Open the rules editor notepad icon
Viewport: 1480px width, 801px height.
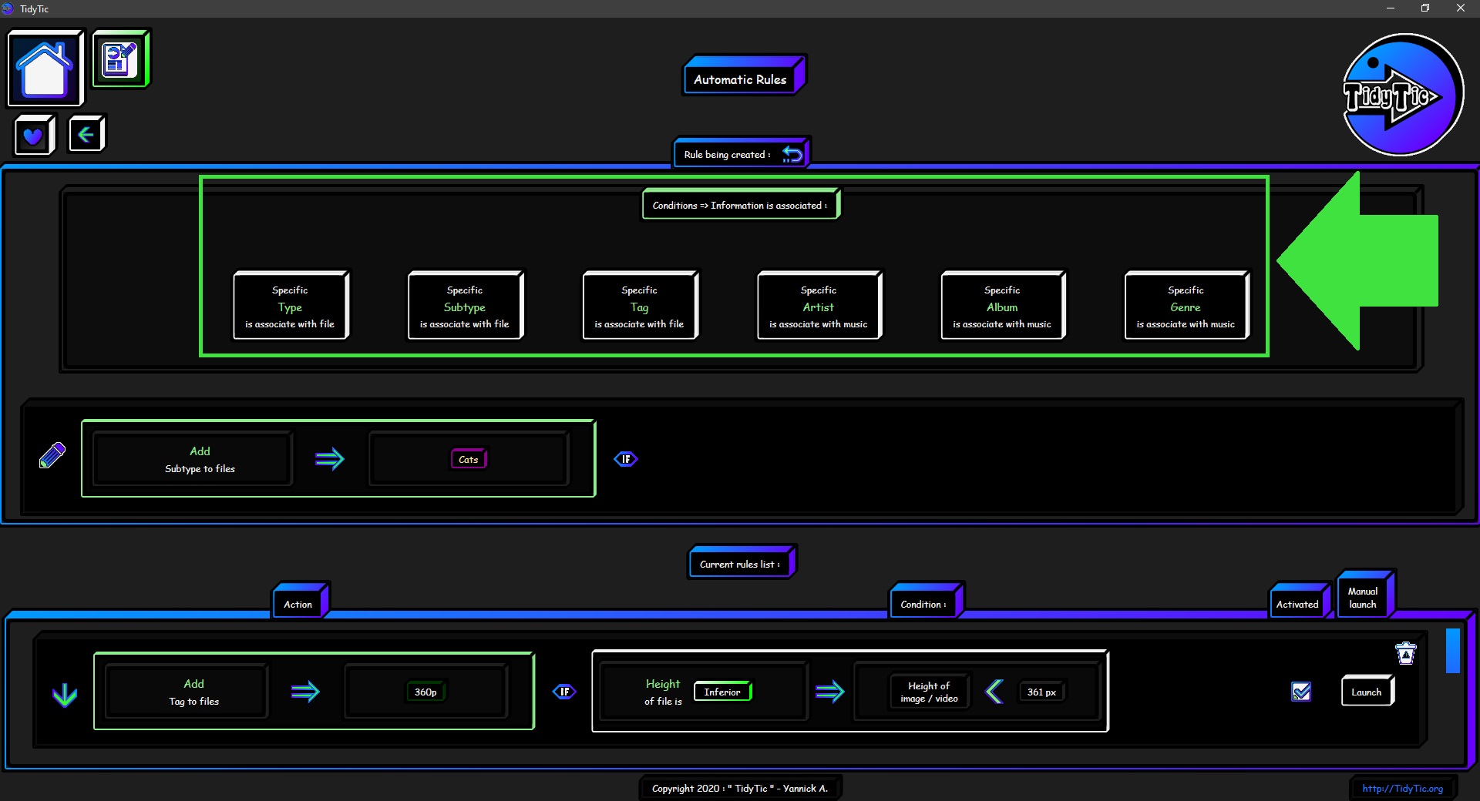point(120,59)
